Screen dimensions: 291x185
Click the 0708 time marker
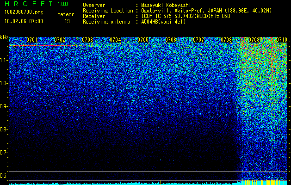(226, 40)
